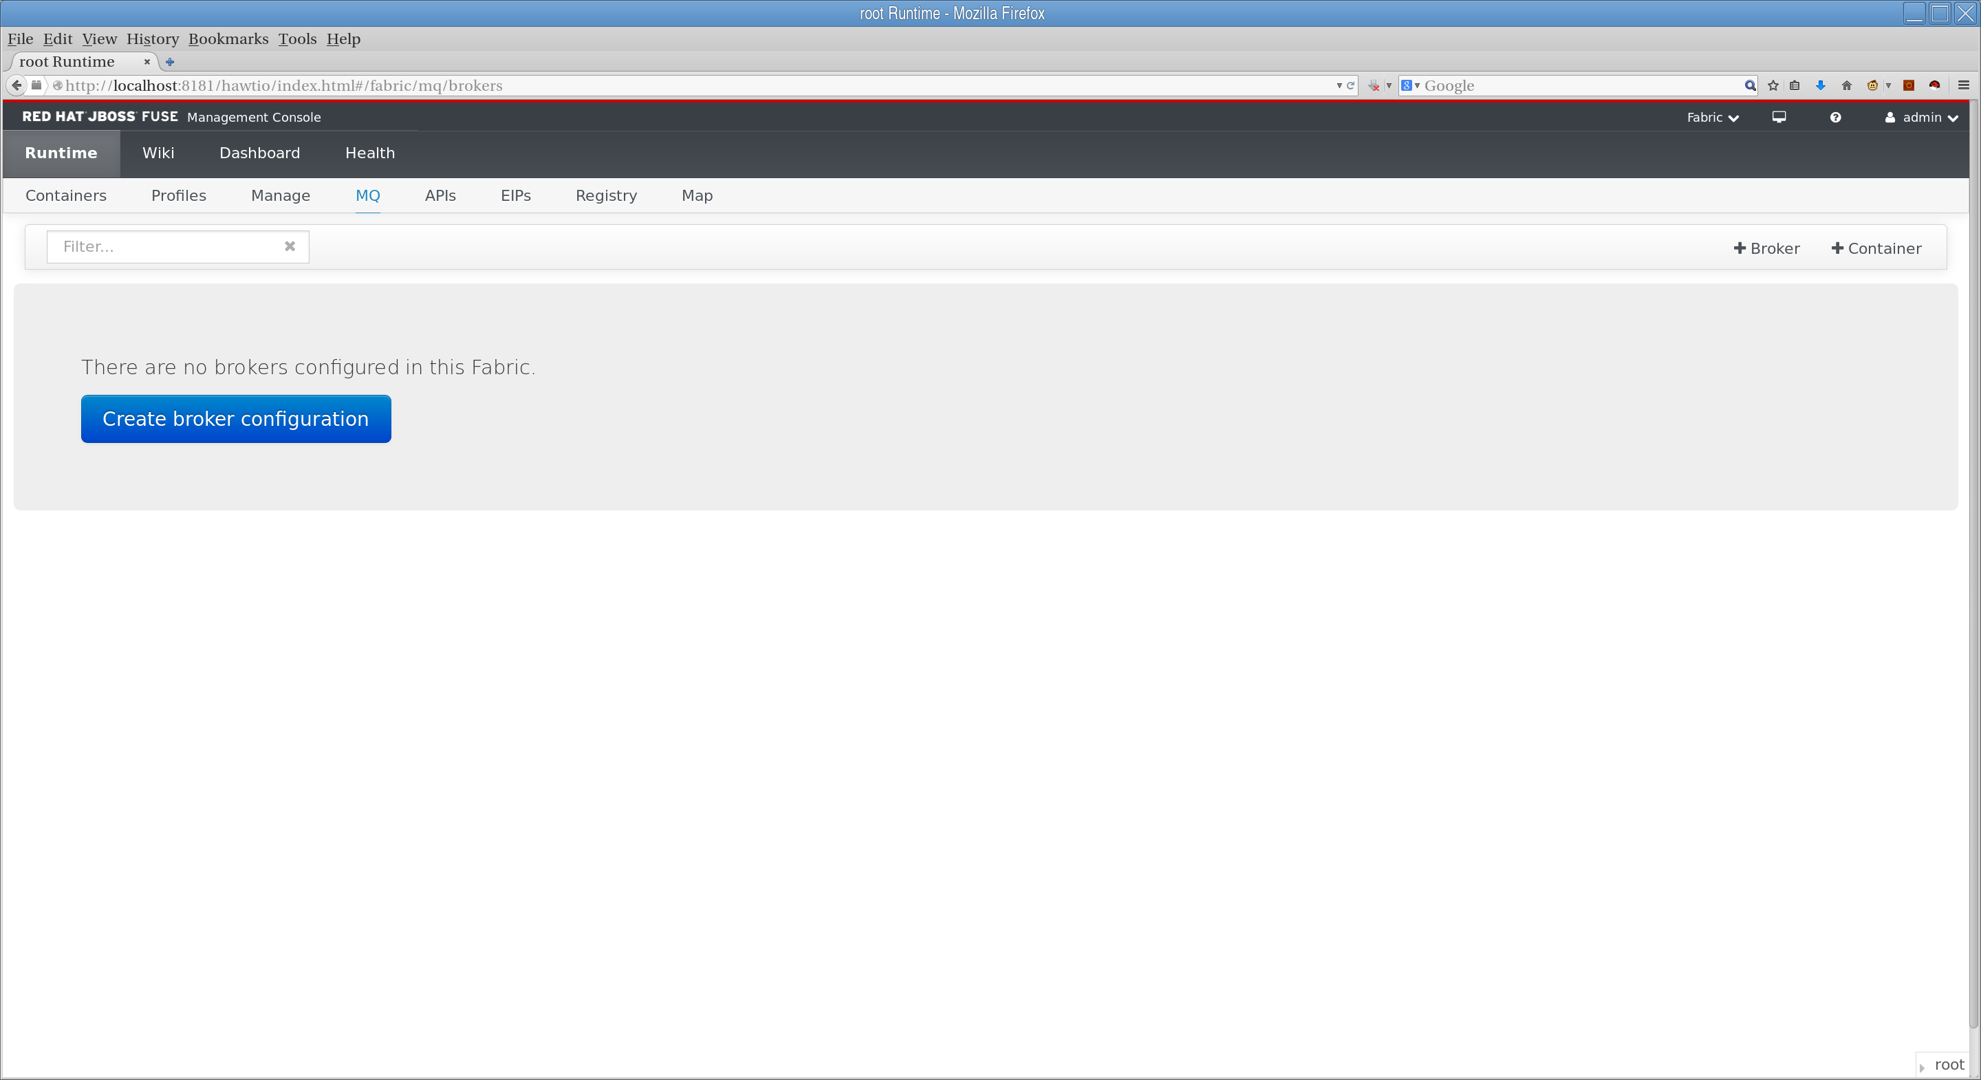Open the Google search engine selector dropdown
Image resolution: width=1981 pixels, height=1080 pixels.
pos(1410,85)
